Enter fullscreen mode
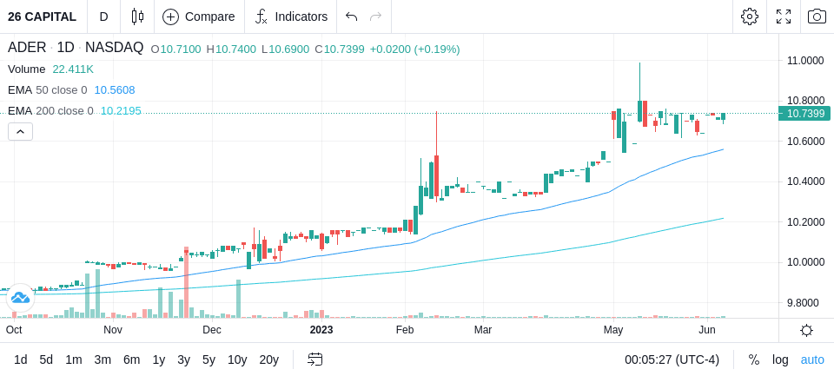This screenshot has width=834, height=376. click(784, 16)
